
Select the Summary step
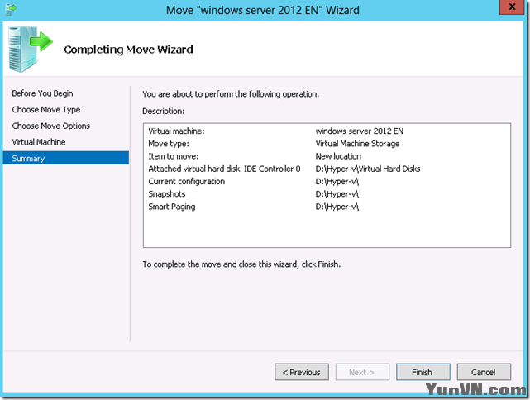point(66,158)
